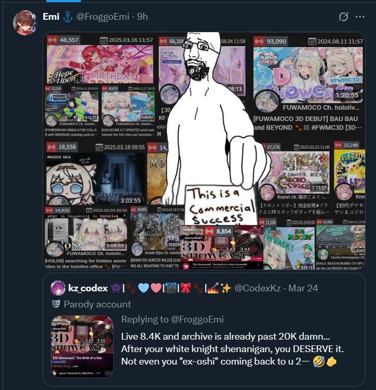Open the @CodexKz handle
The image size is (376, 390).
click(x=258, y=288)
